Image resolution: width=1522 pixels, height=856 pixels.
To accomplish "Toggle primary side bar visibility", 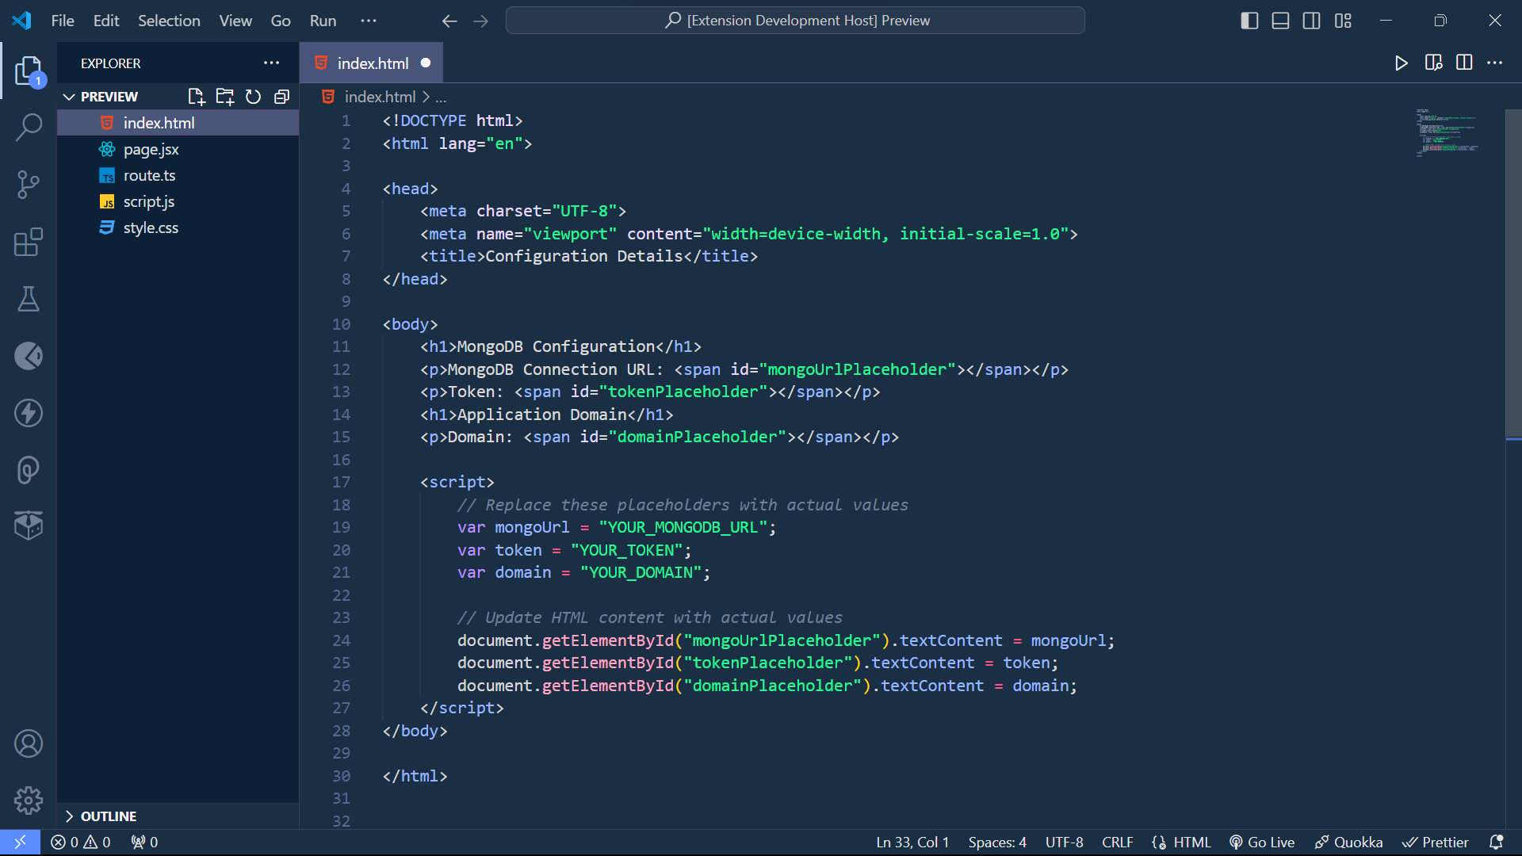I will click(1249, 21).
